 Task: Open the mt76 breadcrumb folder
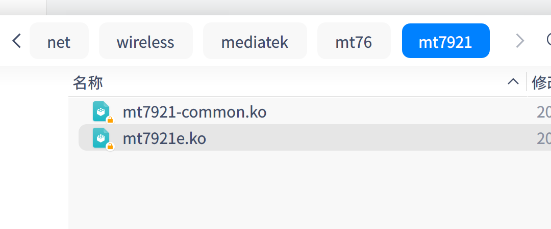coord(354,42)
